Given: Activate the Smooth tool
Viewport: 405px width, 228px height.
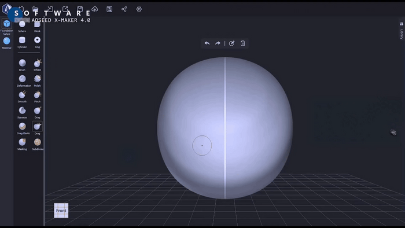Looking at the screenshot, I should pyautogui.click(x=22, y=97).
